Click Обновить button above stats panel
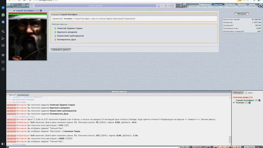The height and width of the screenshot is (148, 263). click(242, 14)
